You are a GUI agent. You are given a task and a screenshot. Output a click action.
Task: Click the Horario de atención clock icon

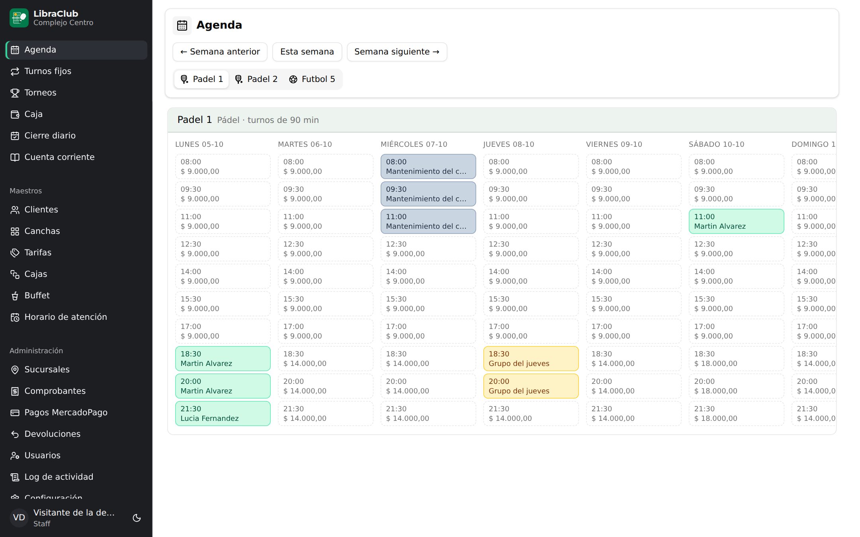15,317
